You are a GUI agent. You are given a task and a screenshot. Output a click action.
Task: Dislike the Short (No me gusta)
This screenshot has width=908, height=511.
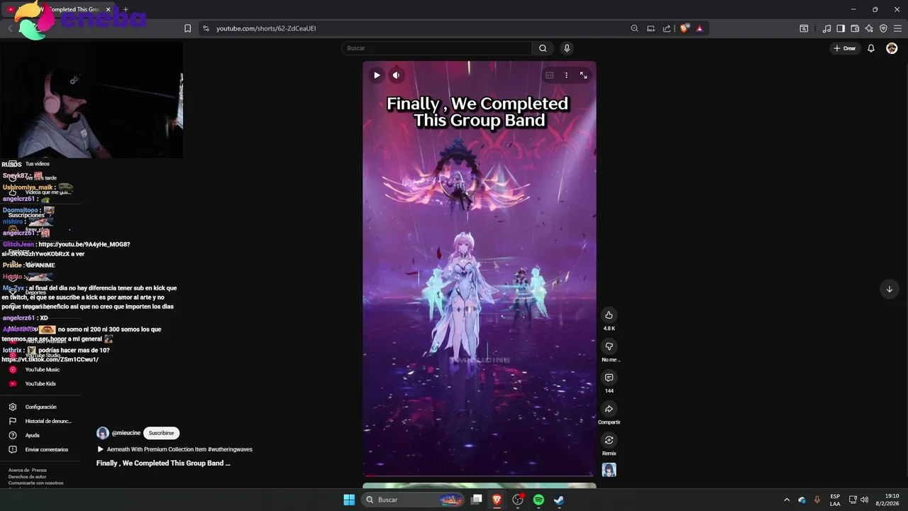(x=609, y=346)
